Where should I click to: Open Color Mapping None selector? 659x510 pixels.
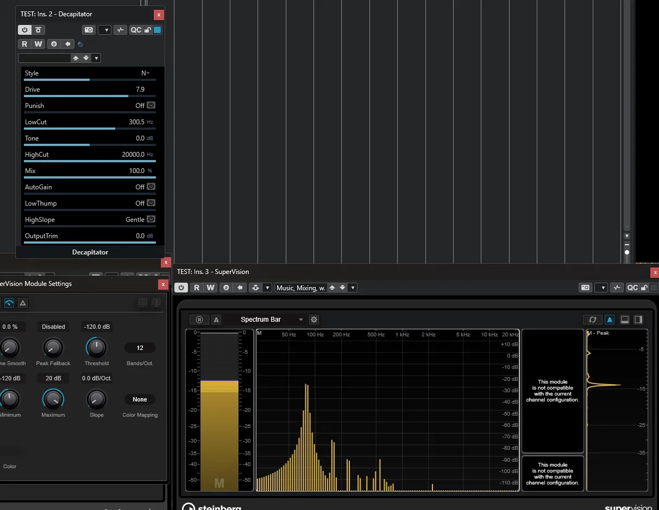tap(140, 399)
